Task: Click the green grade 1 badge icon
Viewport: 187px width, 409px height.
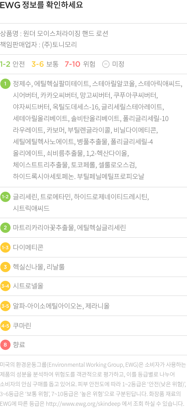Action: tap(5, 84)
